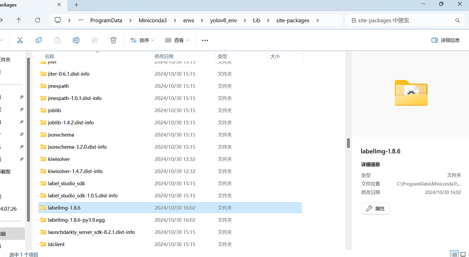Click the This PC monitor icon in address bar

(58, 20)
